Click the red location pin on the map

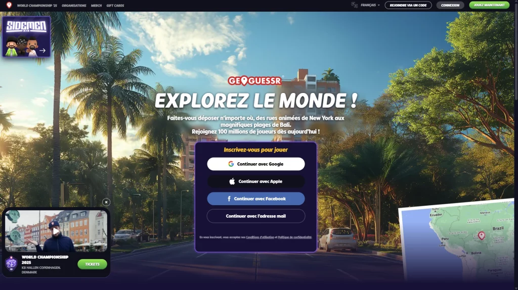click(481, 235)
